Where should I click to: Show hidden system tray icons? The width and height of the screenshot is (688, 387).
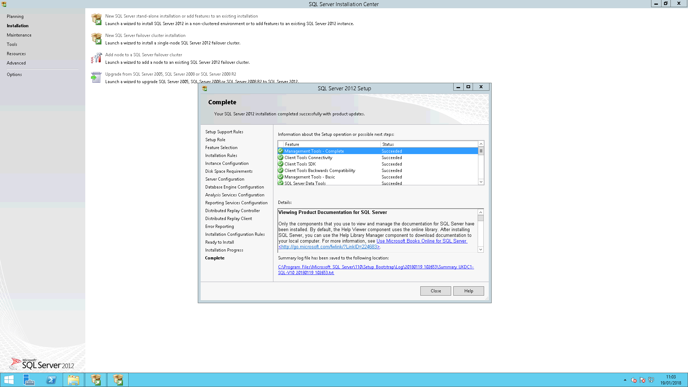pyautogui.click(x=625, y=380)
